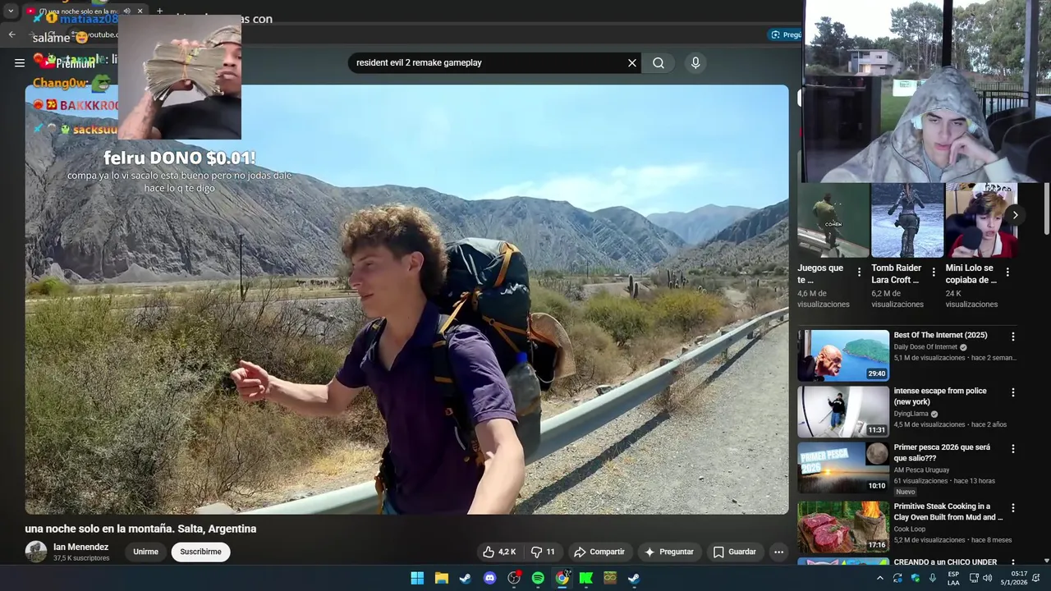1051x591 pixels.
Task: Click video title una noche solo en la montaña
Action: point(140,529)
